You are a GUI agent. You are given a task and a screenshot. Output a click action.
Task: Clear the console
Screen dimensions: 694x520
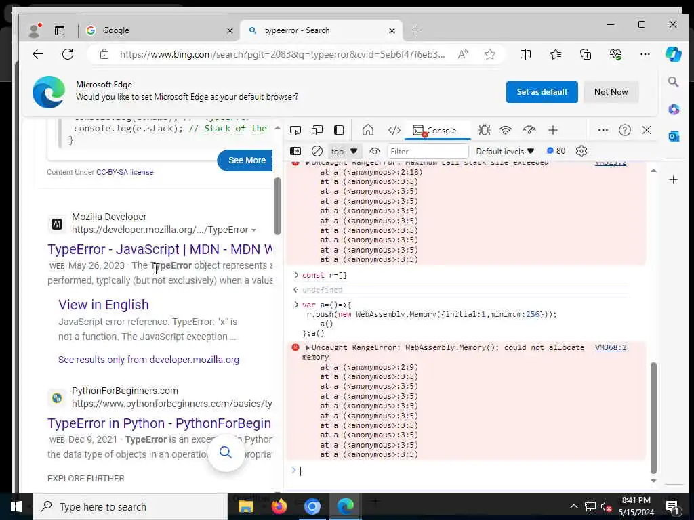coord(317,151)
